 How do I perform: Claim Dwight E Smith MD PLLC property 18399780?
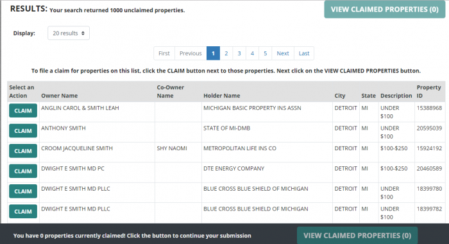click(23, 191)
